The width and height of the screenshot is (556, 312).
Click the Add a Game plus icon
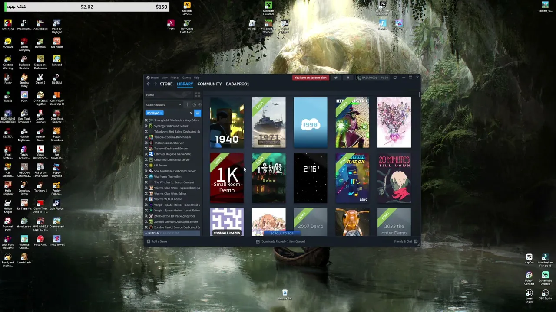click(149, 241)
